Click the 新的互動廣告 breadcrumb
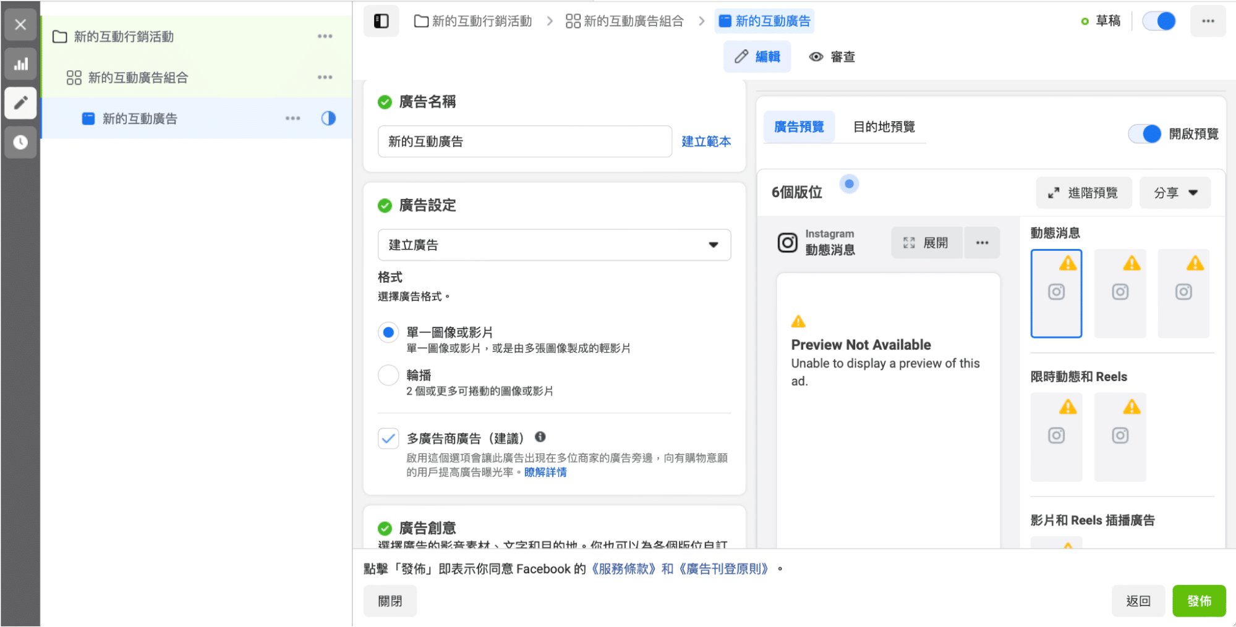 764,21
